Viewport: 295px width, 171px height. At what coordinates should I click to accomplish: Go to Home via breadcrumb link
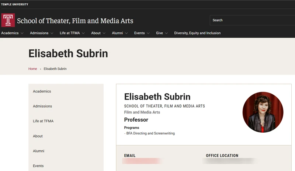pyautogui.click(x=32, y=69)
